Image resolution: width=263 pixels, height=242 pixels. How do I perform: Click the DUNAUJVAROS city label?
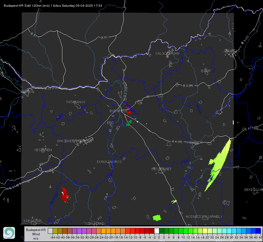coord(109,162)
